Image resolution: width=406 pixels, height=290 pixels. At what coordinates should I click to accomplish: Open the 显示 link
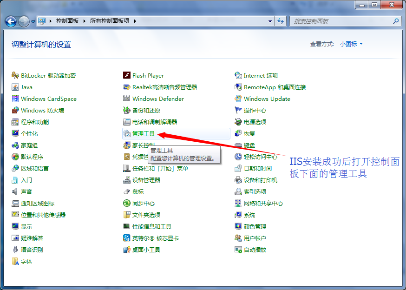pyautogui.click(x=26, y=227)
